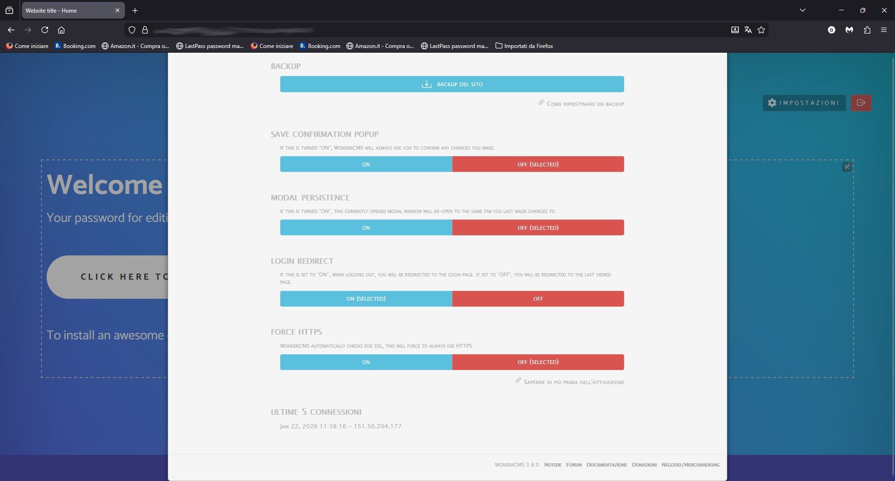Viewport: 895px width, 481px height.
Task: Select the Website title - Home tab
Action: [68, 10]
